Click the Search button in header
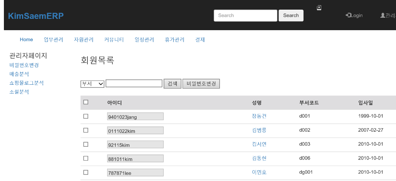This screenshot has width=396, height=181. click(291, 15)
